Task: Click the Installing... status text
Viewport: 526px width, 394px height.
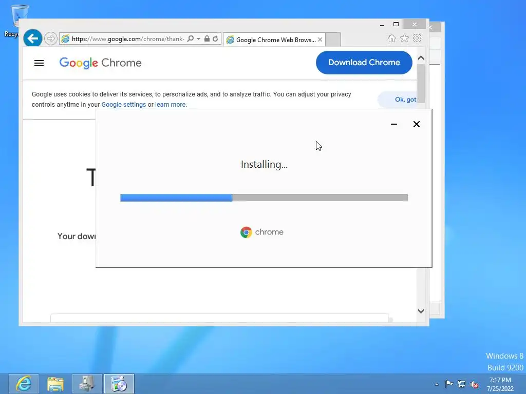Action: (264, 165)
